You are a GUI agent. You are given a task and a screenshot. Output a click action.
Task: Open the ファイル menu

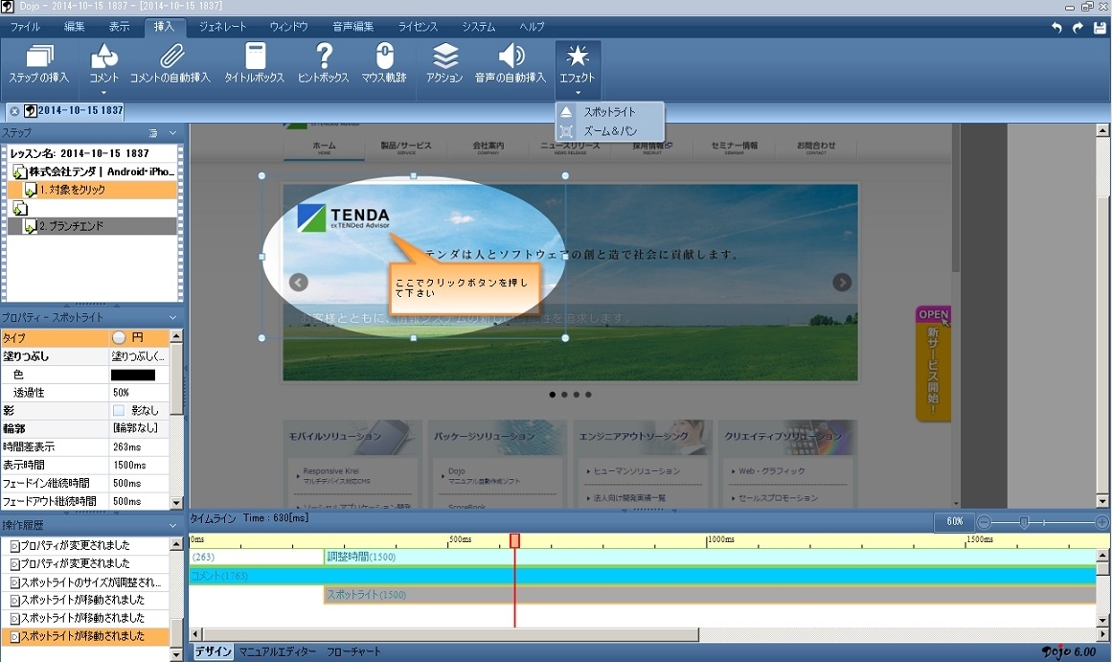25,27
